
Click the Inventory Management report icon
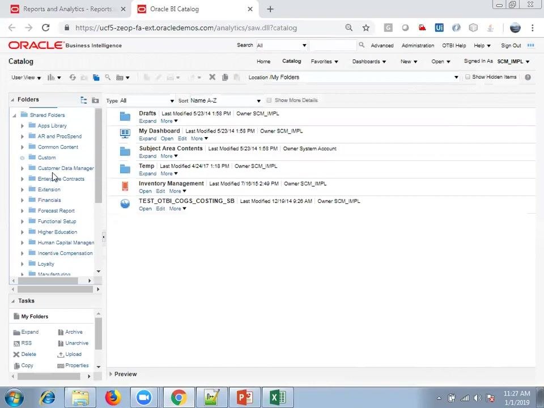click(125, 186)
